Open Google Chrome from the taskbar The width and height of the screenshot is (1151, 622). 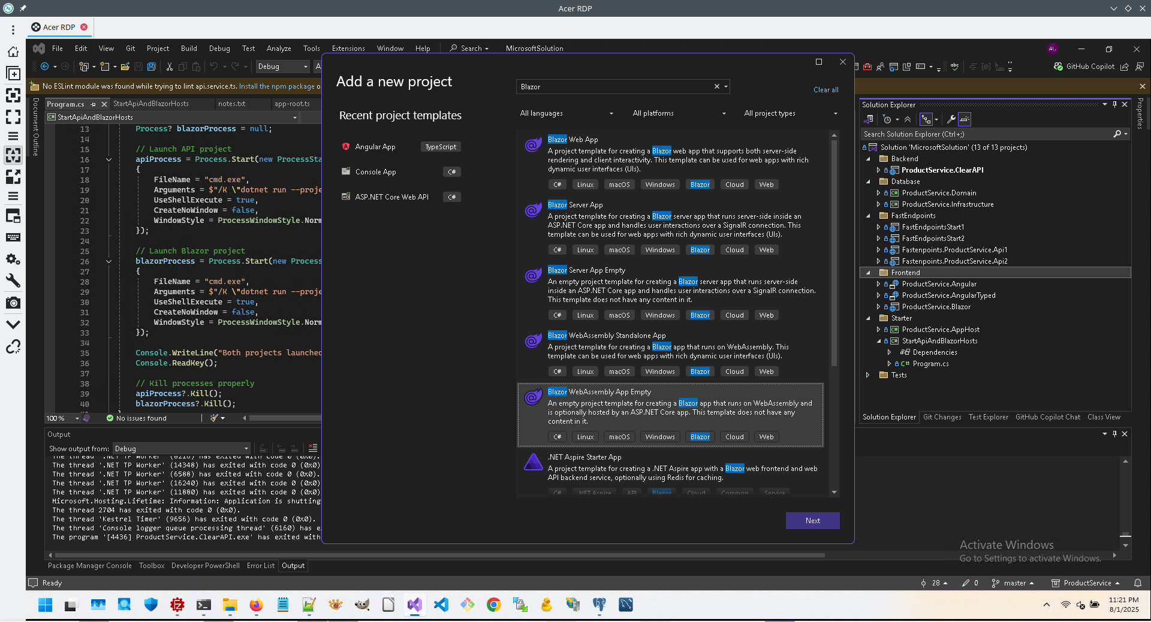[493, 605]
